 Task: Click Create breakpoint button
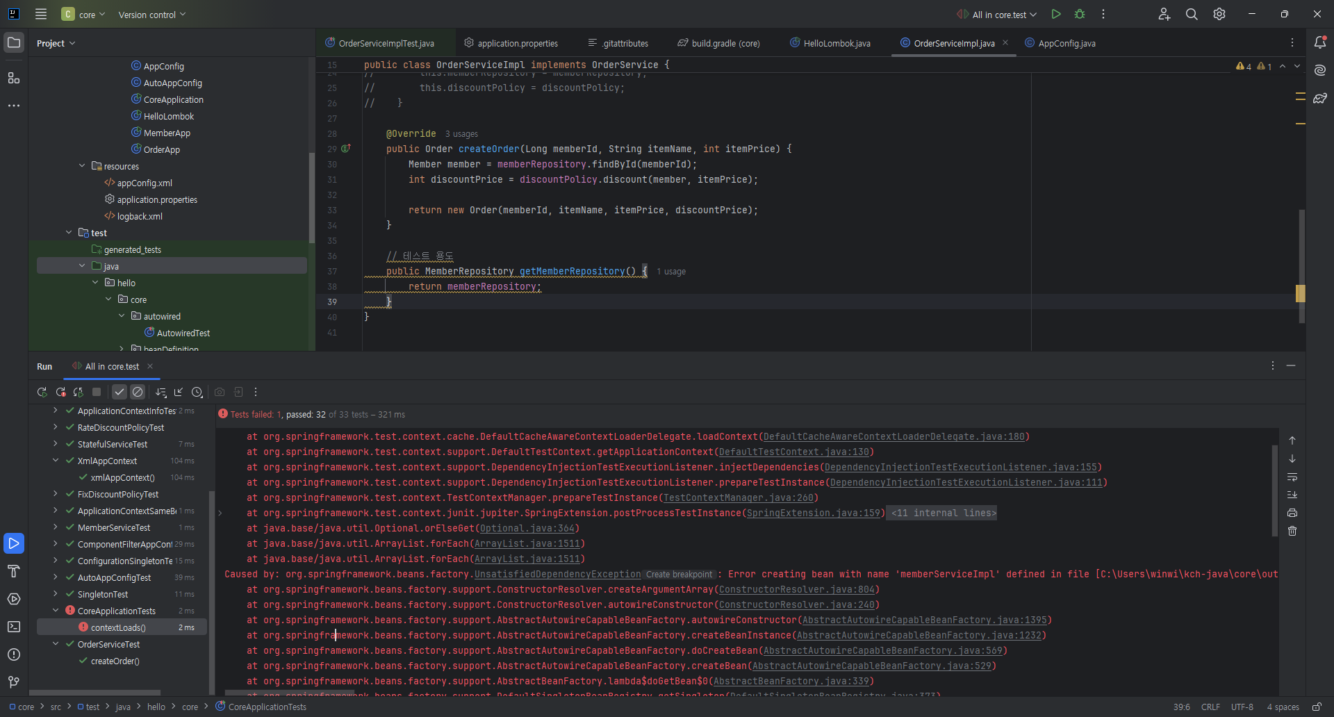680,575
